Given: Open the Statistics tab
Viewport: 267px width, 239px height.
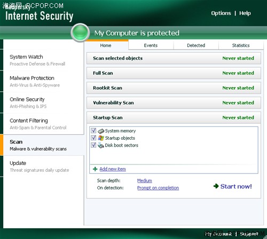Looking at the screenshot, I should click(x=241, y=45).
